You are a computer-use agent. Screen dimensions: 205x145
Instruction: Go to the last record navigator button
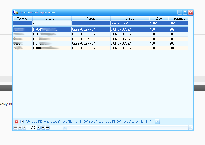point(48,127)
